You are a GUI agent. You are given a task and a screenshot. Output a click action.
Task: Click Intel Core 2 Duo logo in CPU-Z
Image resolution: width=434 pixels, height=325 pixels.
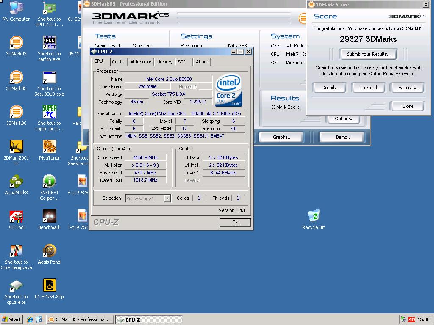tap(228, 90)
